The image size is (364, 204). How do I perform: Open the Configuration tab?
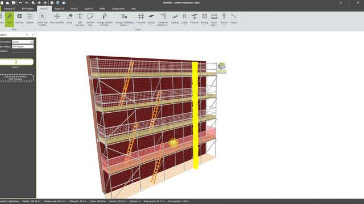point(118,8)
